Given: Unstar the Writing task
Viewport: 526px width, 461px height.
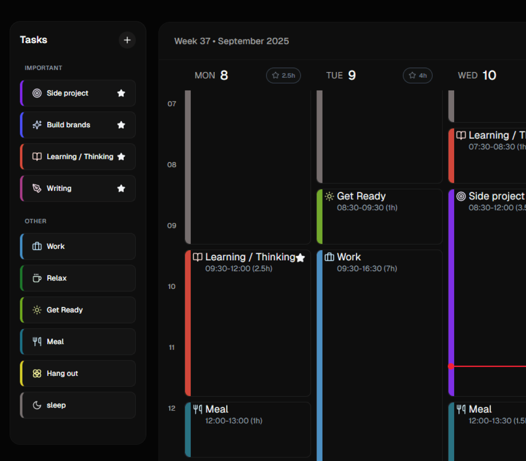Looking at the screenshot, I should [121, 188].
